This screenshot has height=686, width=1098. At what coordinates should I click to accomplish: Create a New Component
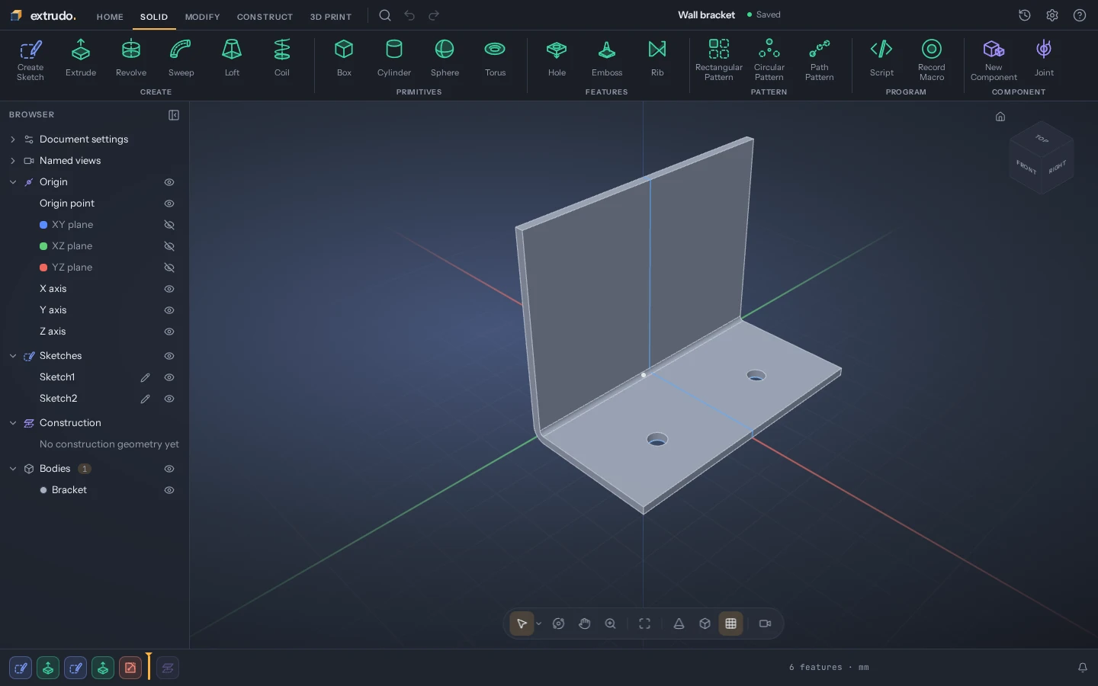pyautogui.click(x=994, y=60)
